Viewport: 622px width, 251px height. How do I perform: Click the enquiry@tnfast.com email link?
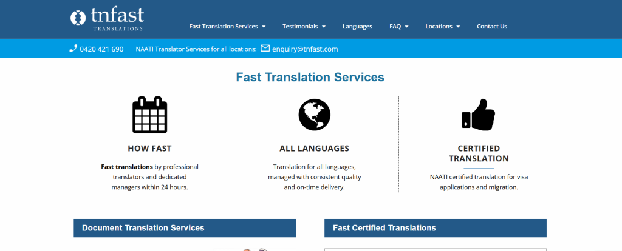click(305, 49)
